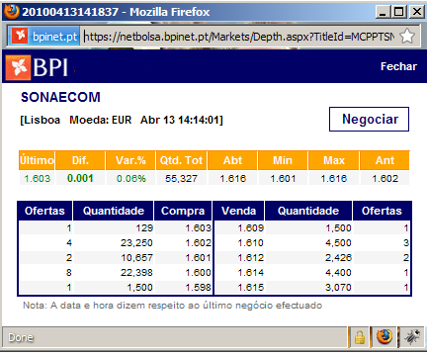Click the buy price 1.598

click(198, 288)
